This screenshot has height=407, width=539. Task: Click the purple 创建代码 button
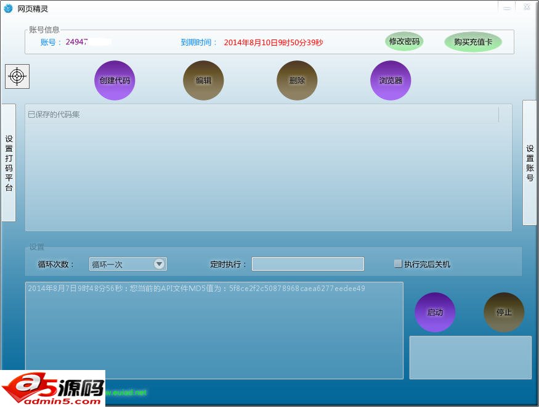tap(115, 81)
